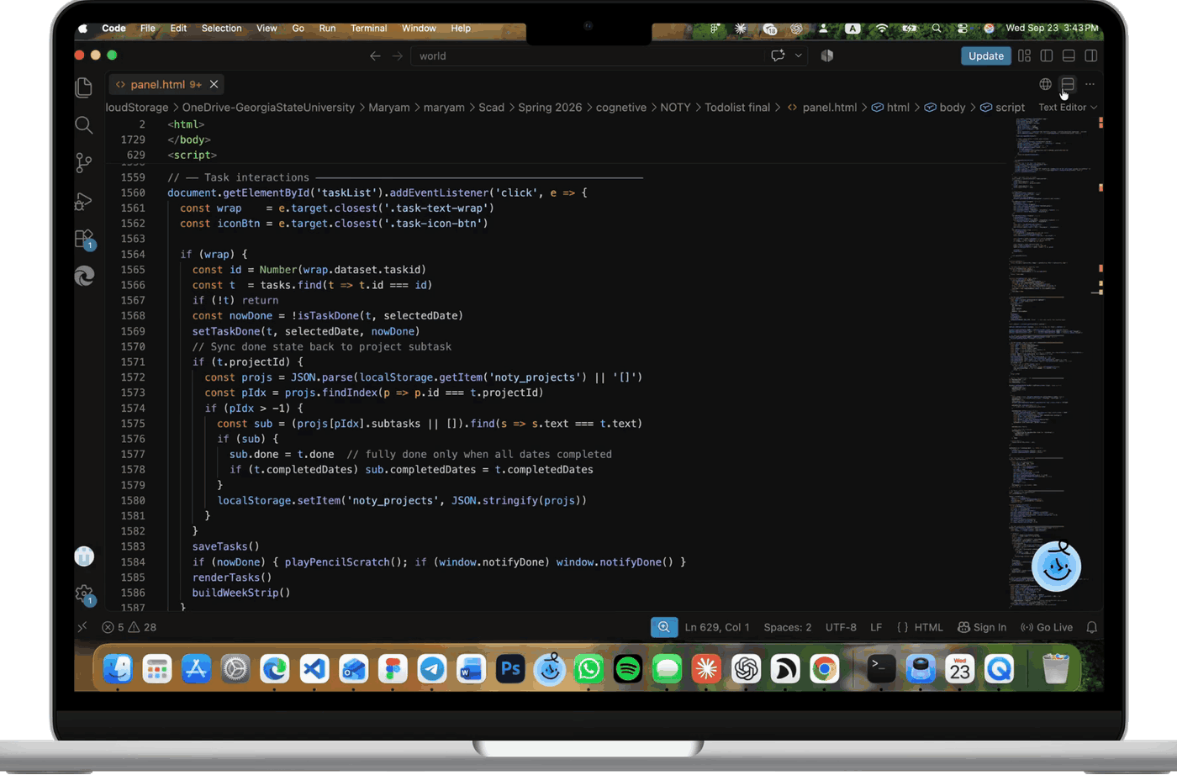Click Go Live in status bar

click(x=1047, y=627)
